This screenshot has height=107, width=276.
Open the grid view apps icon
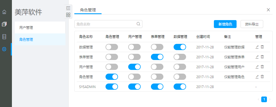(68, 15)
